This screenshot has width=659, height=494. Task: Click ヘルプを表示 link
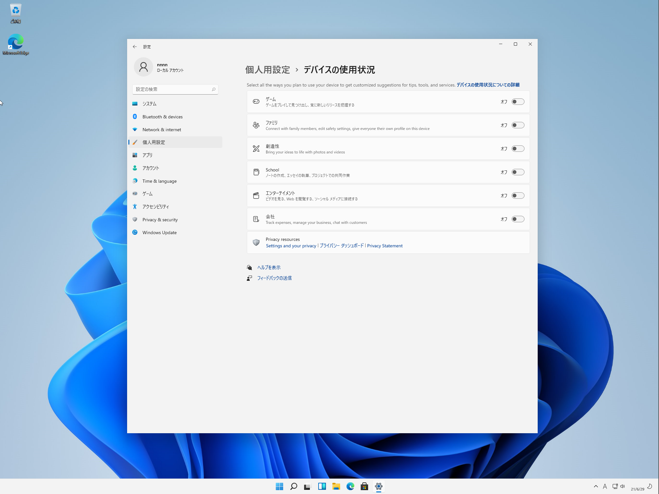269,267
